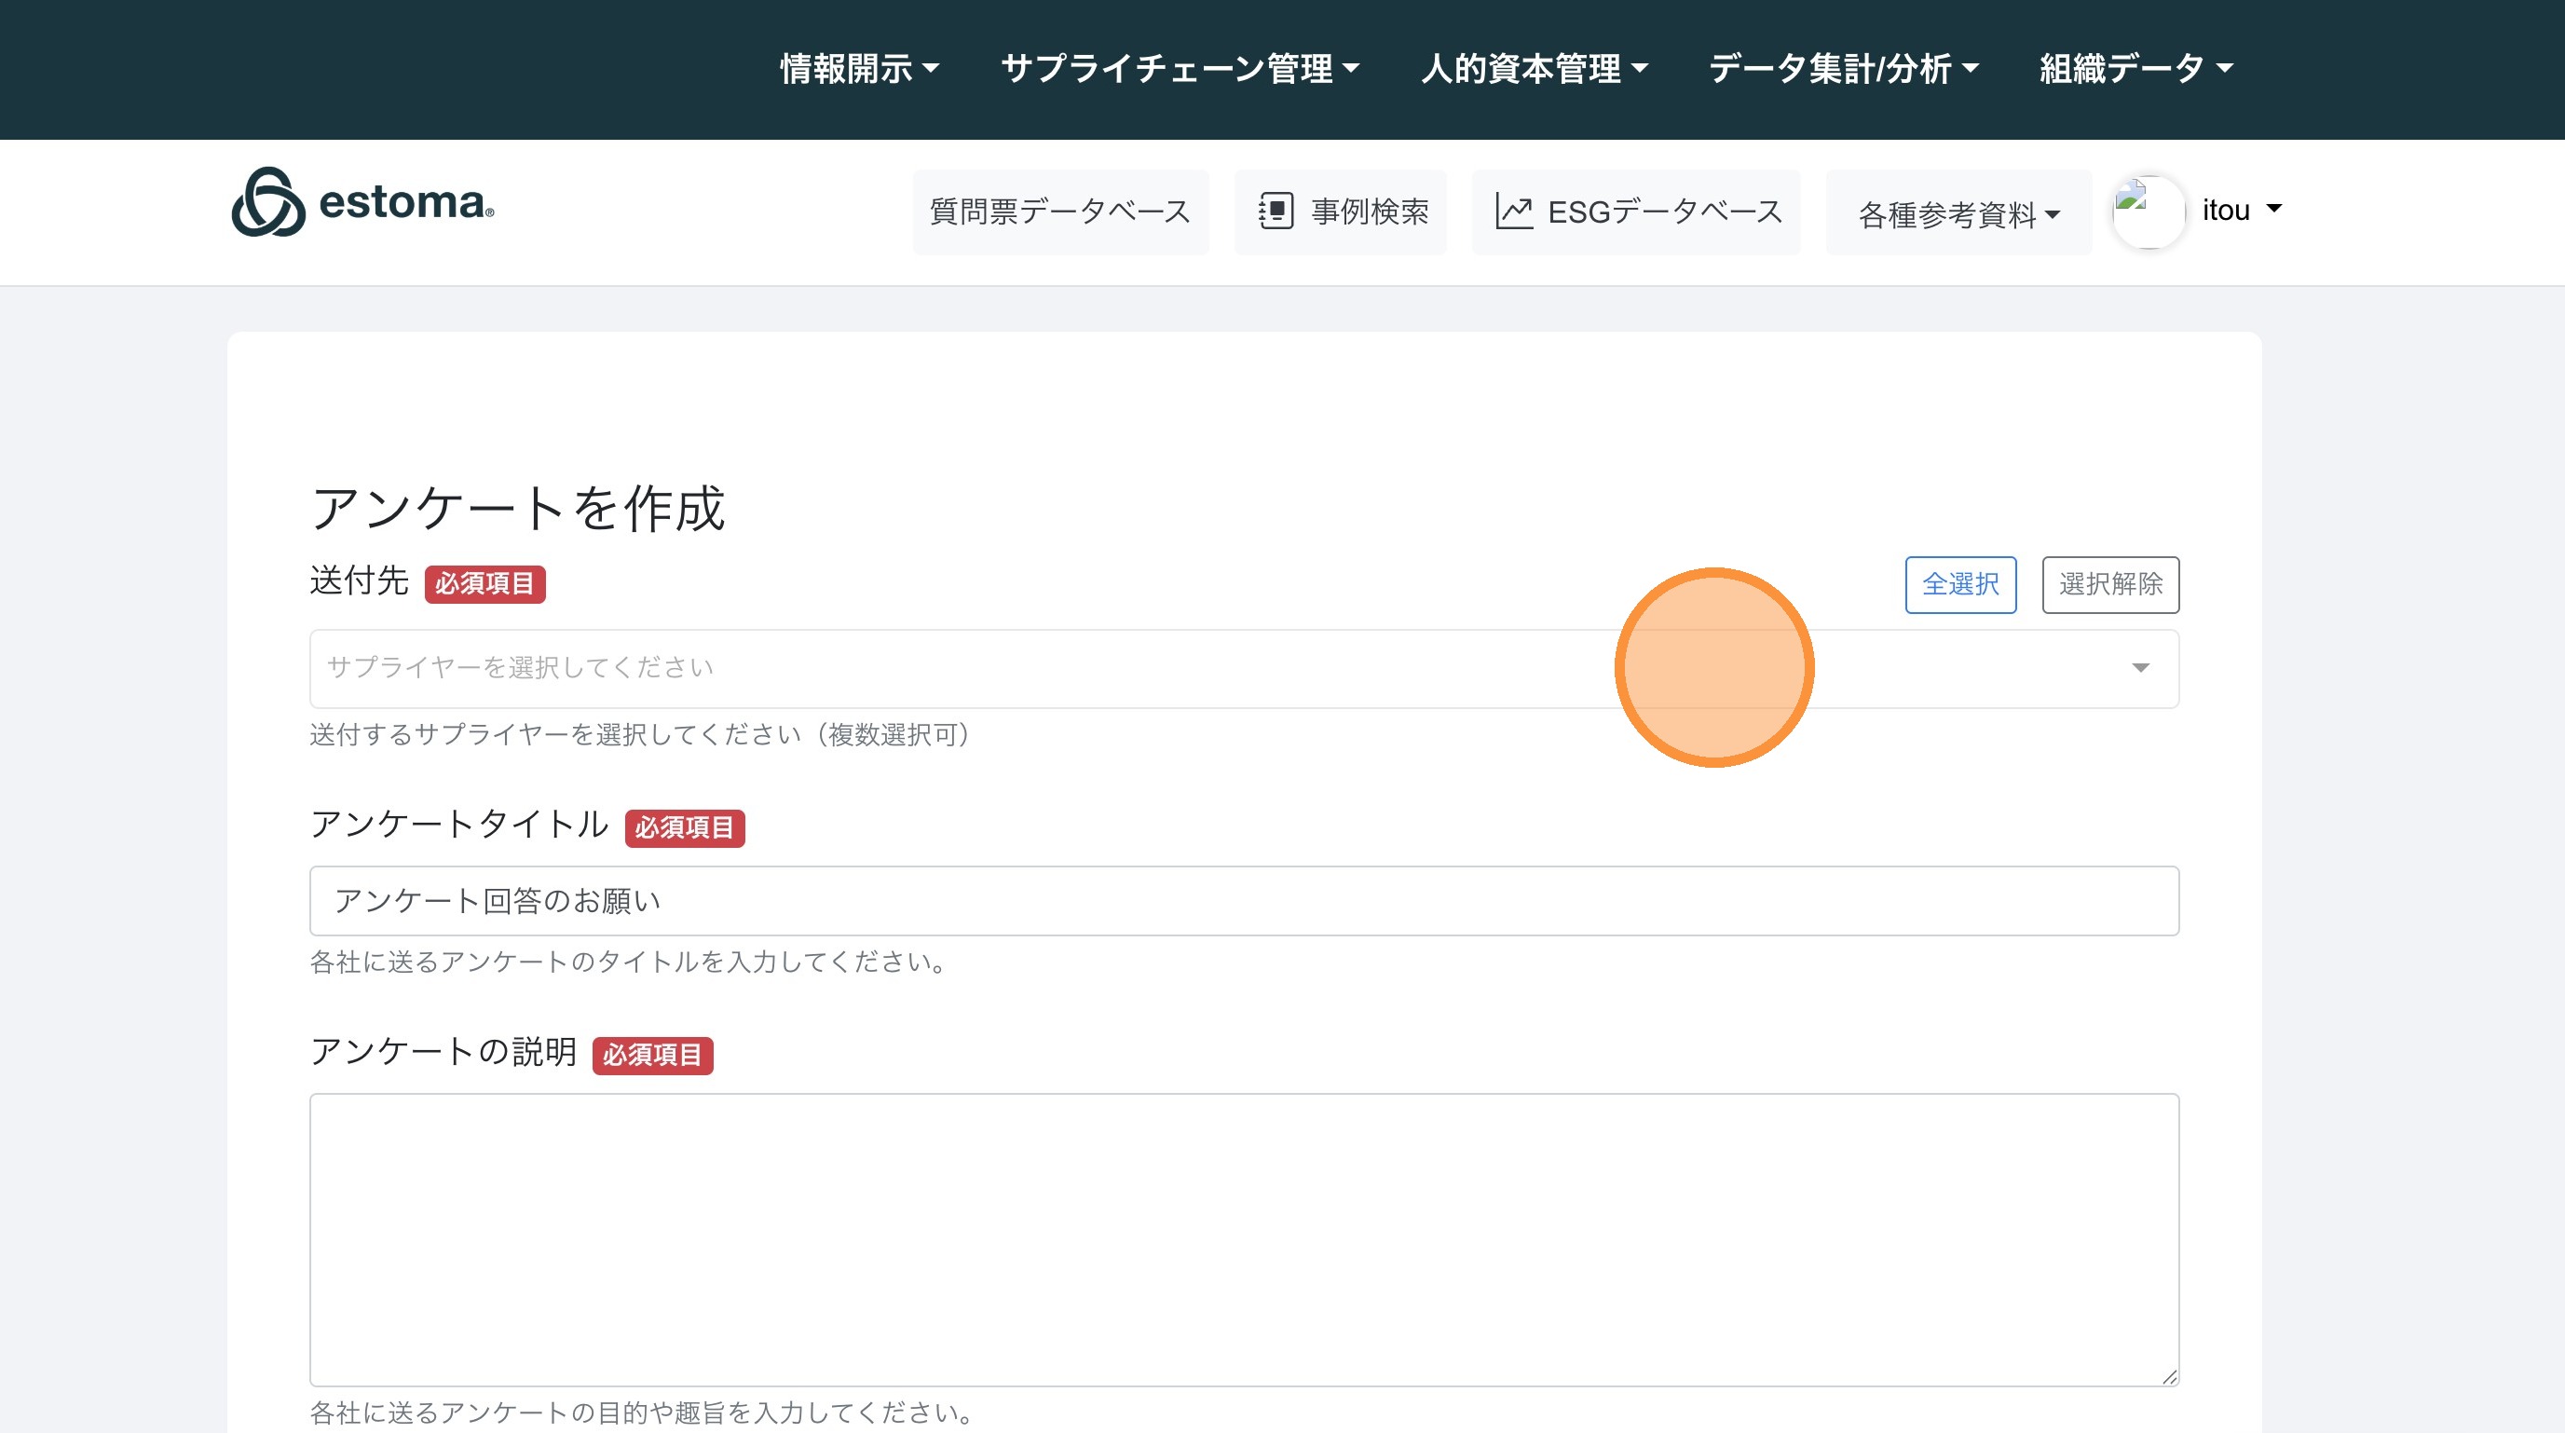Screen dimensions: 2565x1433
Task: Go to 事例検索 page
Action: coord(1368,212)
